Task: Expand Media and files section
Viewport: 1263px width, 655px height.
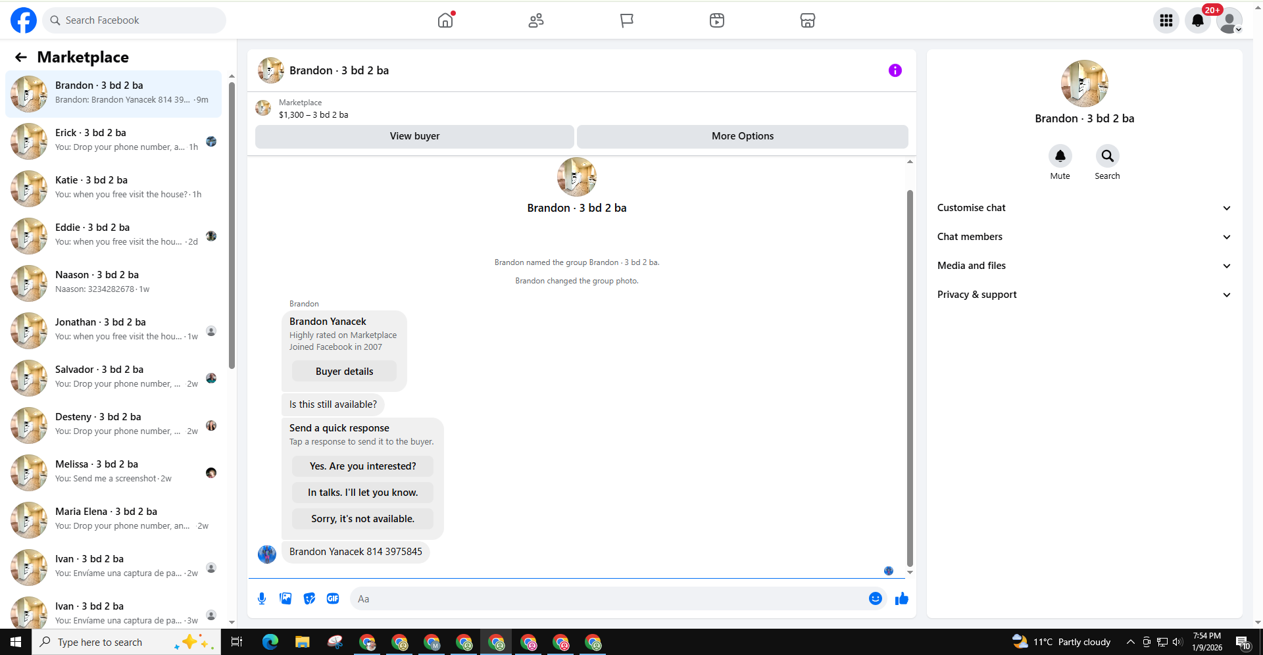Action: pos(1084,266)
